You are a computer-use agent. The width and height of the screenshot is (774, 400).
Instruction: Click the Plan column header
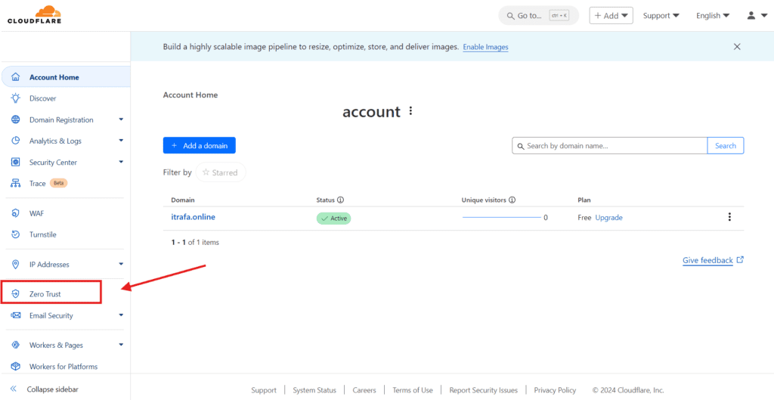point(584,200)
